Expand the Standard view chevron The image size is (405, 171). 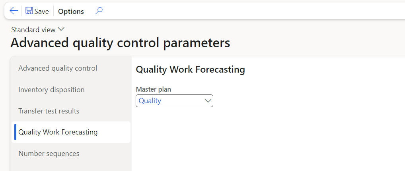click(61, 29)
